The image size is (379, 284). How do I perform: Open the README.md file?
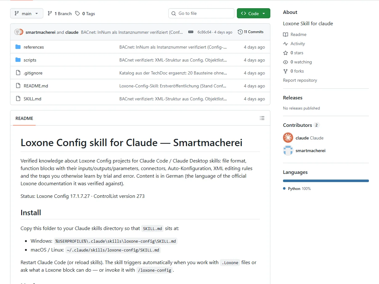[x=36, y=86]
